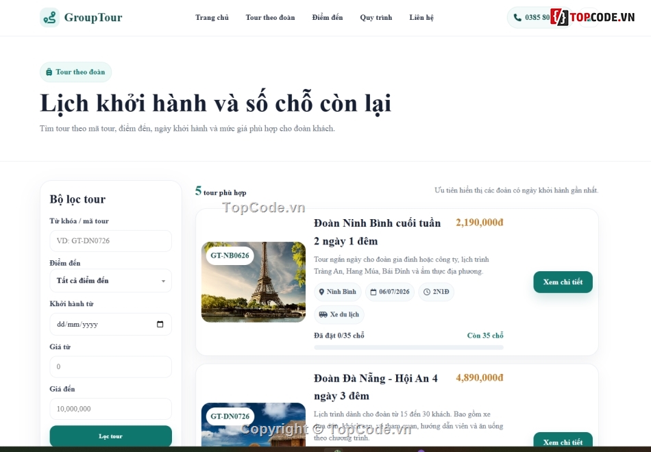This screenshot has width=651, height=452.
Task: Click the 2N1Đ duration tag
Action: coord(437,292)
